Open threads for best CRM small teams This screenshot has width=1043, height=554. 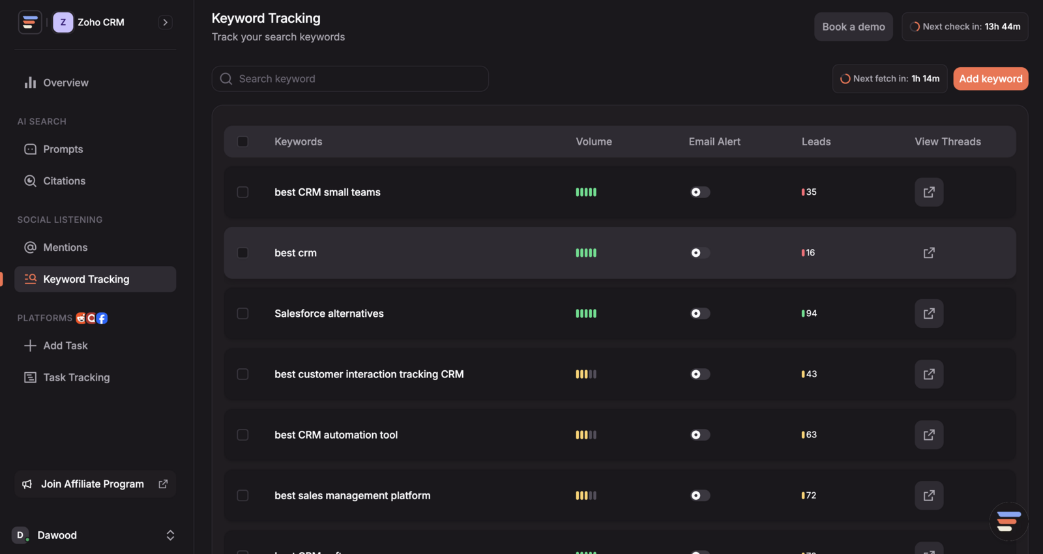pos(929,192)
